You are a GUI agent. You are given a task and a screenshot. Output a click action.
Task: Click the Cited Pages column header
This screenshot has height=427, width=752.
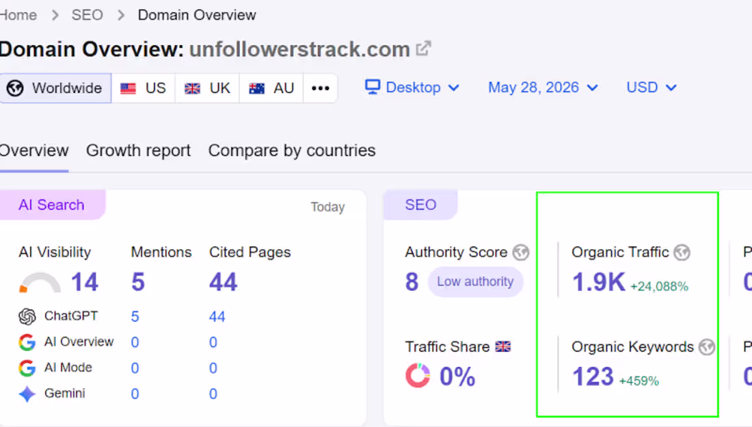pyautogui.click(x=250, y=253)
